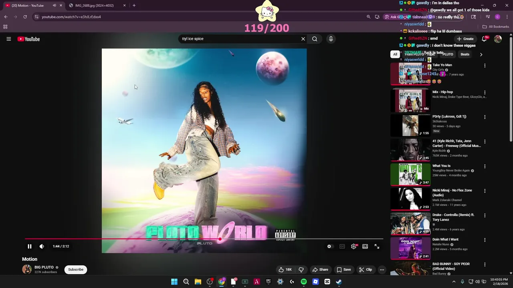Reload the page
Image resolution: width=513 pixels, height=288 pixels.
(x=25, y=17)
